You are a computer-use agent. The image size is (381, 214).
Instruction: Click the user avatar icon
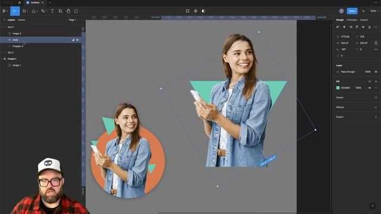click(341, 11)
